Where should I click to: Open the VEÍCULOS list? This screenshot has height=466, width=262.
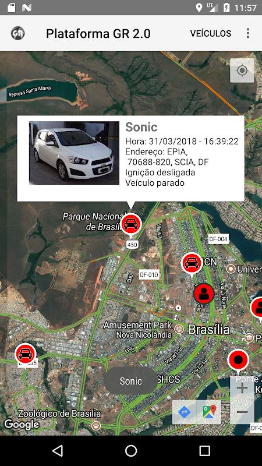coord(211,33)
